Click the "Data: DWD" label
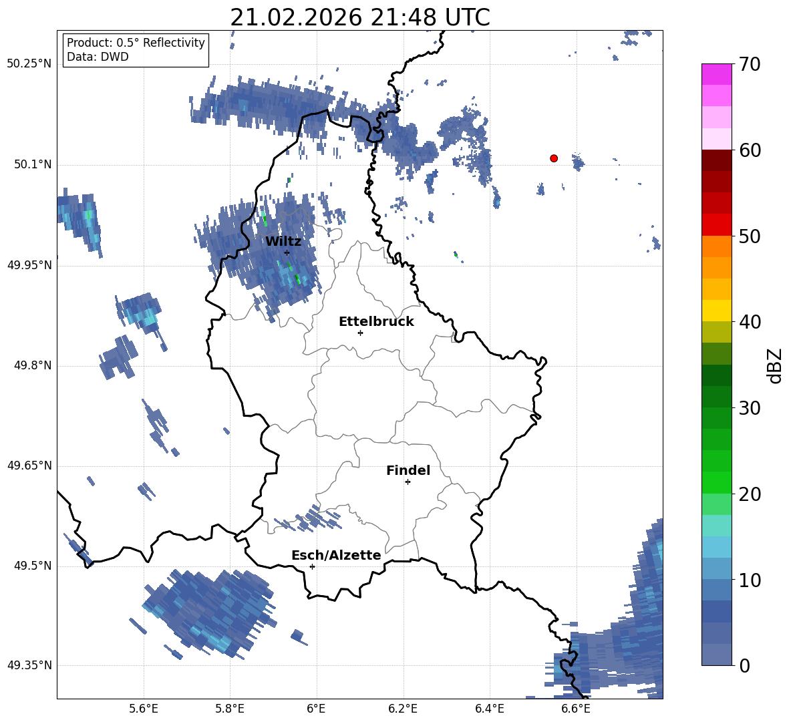The height and width of the screenshot is (722, 791). (98, 57)
